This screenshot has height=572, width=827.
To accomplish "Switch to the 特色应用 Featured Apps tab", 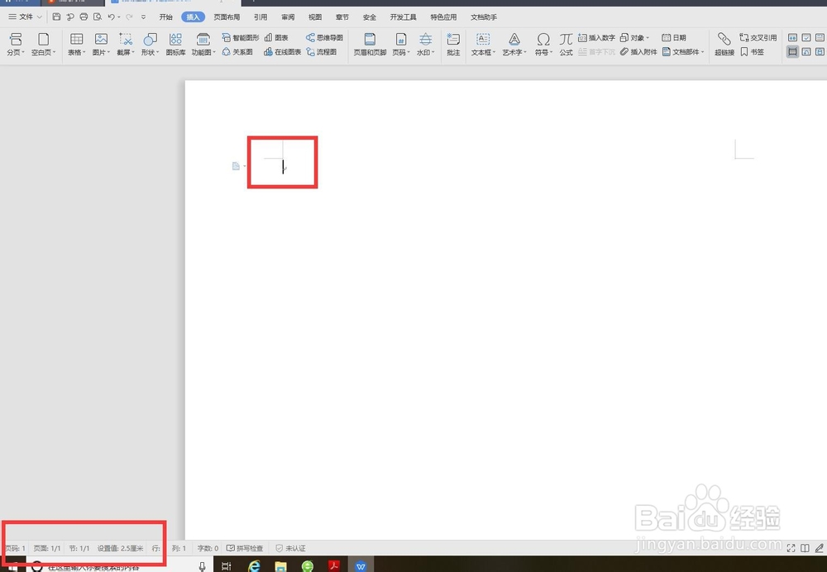I will 443,17.
